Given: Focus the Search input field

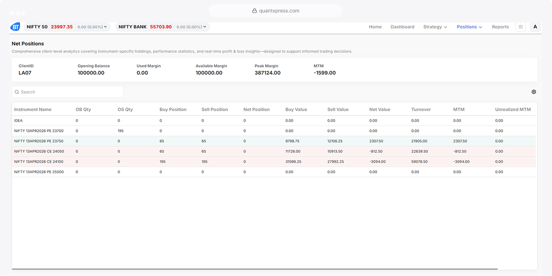Looking at the screenshot, I should click(68, 92).
